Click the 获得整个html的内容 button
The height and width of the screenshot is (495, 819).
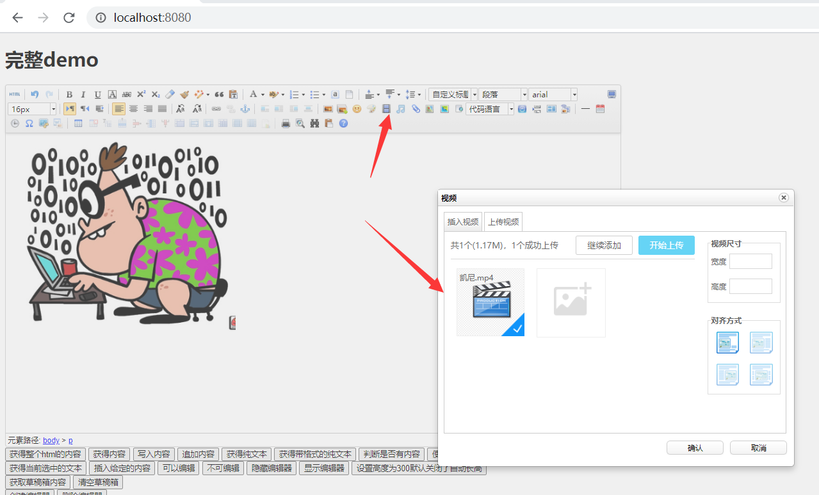pyautogui.click(x=45, y=454)
